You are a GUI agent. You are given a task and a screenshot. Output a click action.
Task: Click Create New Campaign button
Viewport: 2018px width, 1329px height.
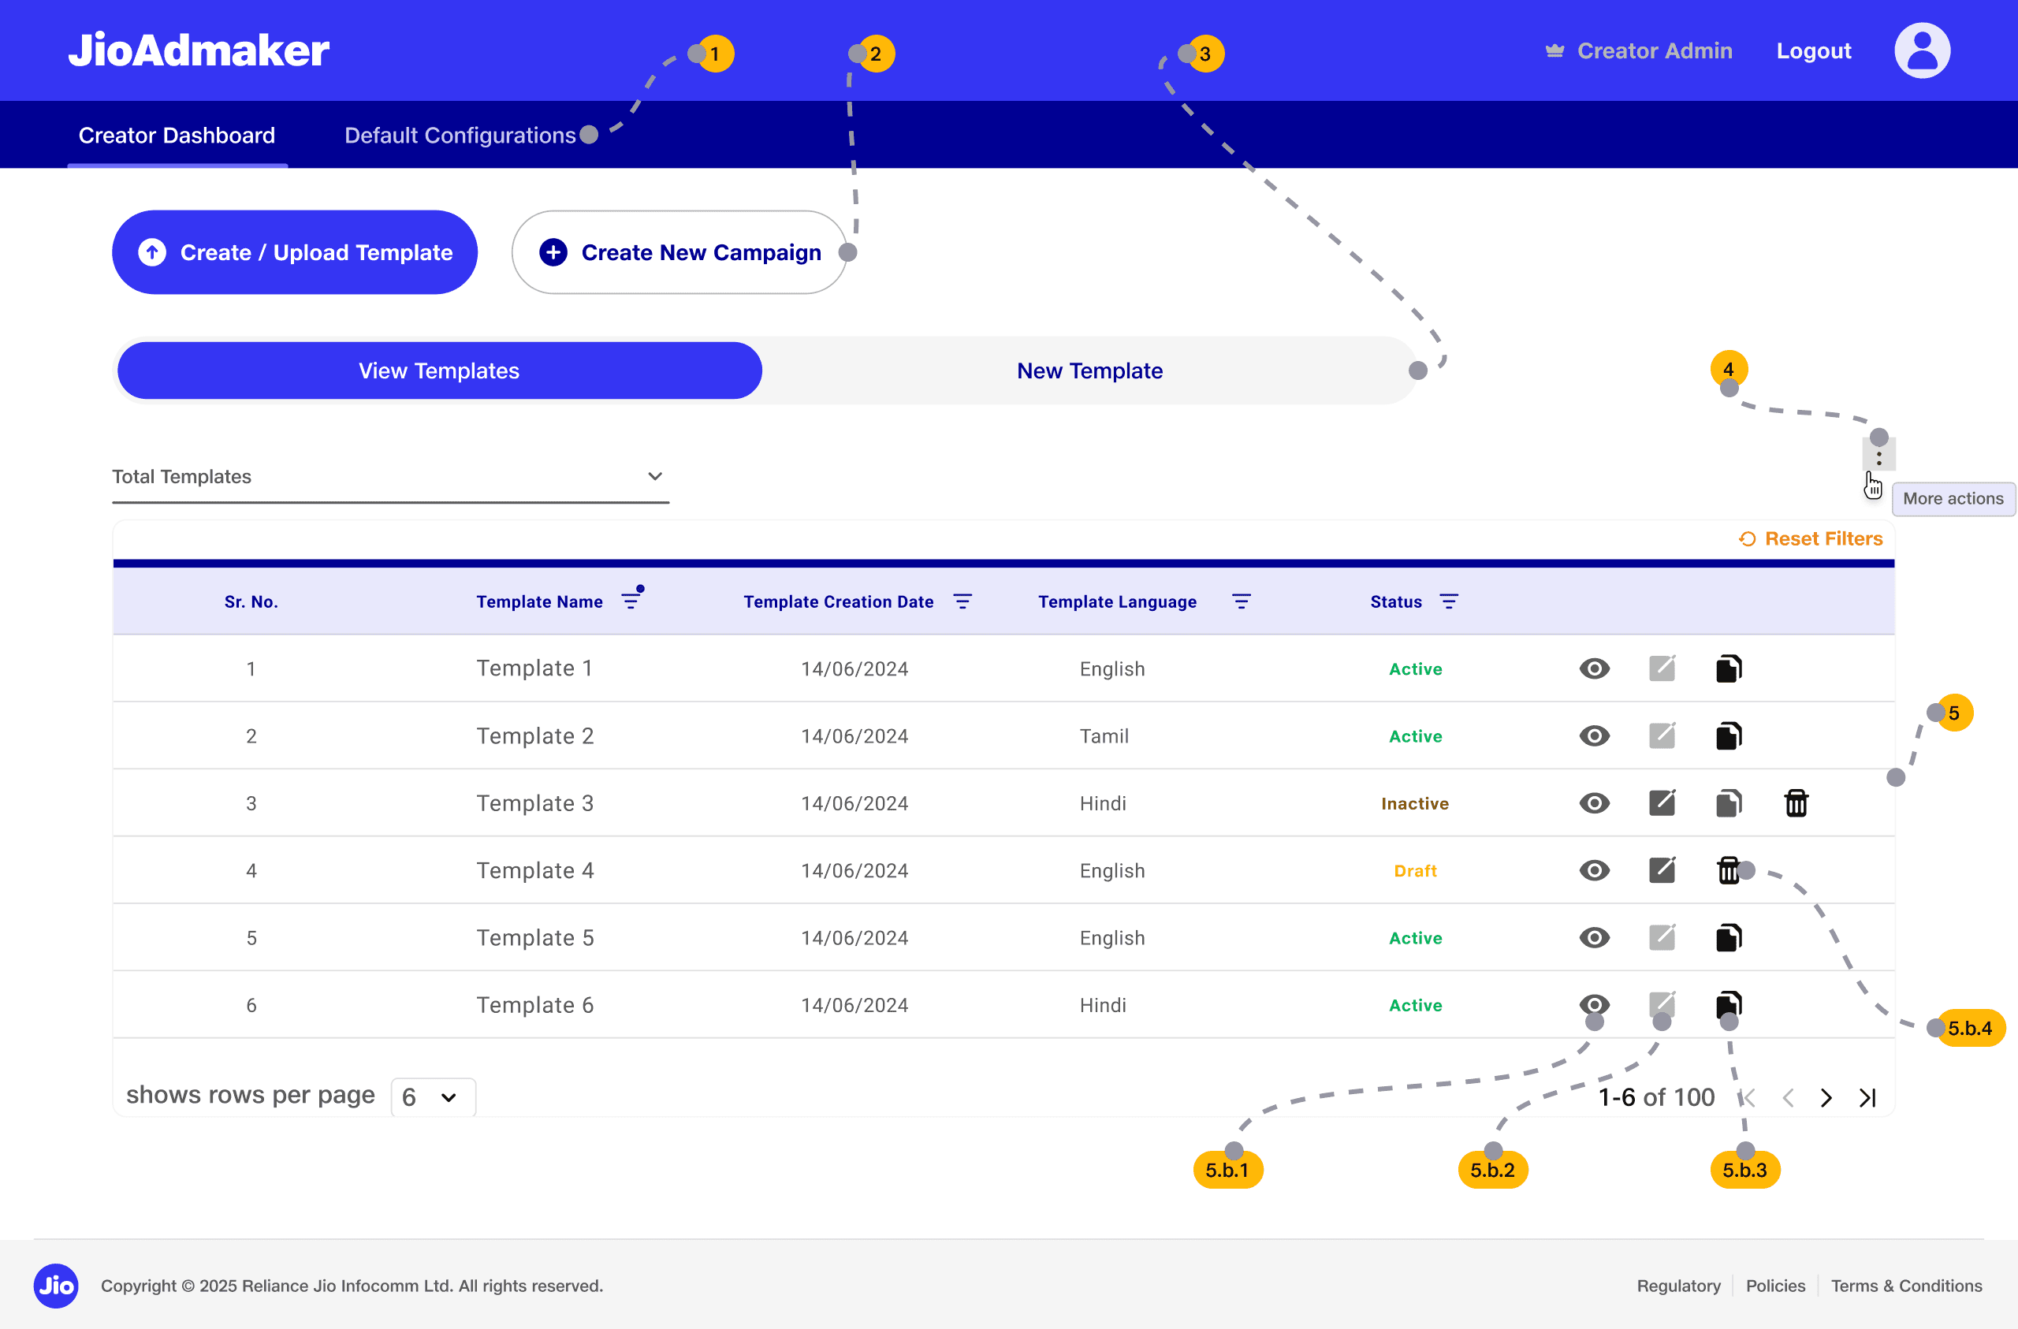click(679, 253)
